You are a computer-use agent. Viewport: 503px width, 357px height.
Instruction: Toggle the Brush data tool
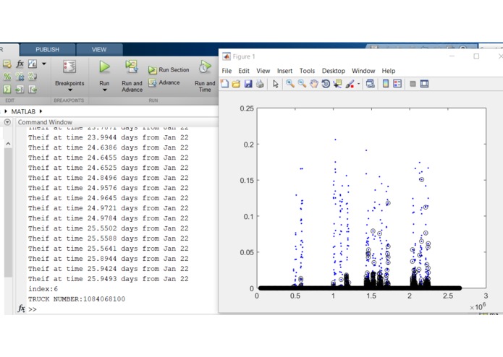[350, 84]
